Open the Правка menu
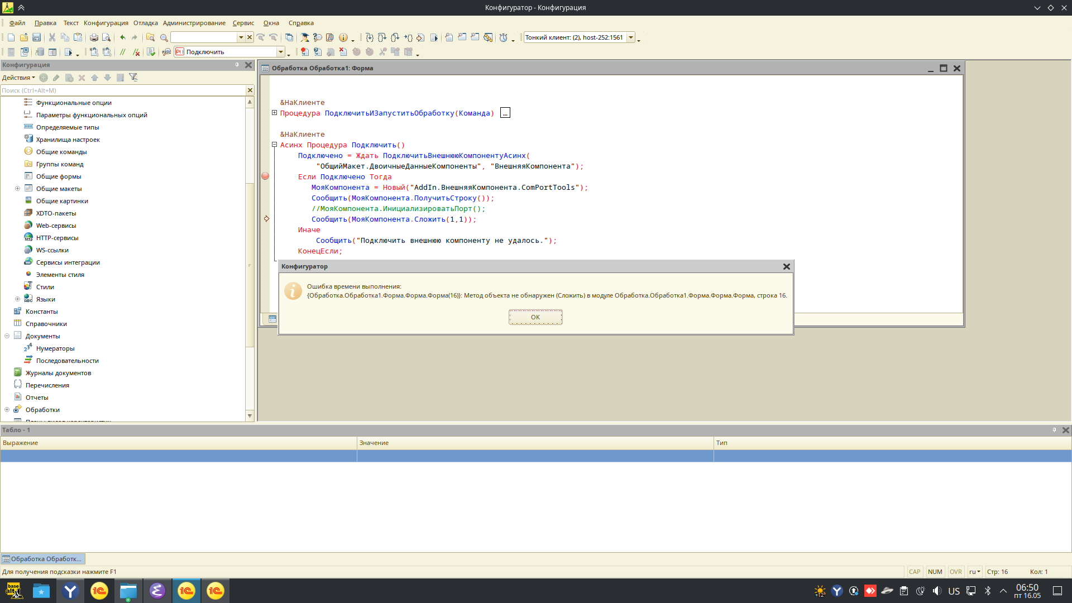 pos(45,23)
